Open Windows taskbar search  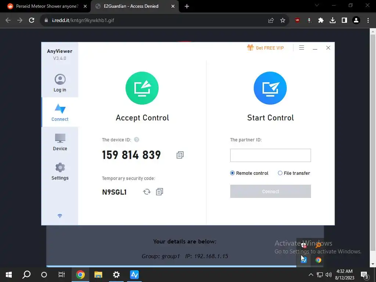tap(26, 275)
